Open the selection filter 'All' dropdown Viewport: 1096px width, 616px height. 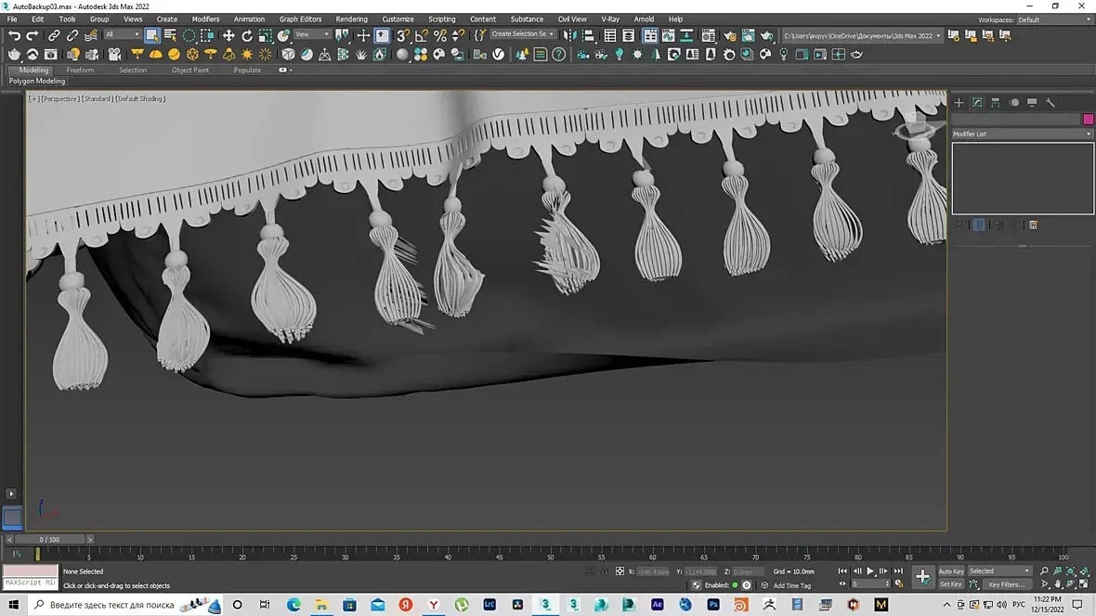[122, 35]
